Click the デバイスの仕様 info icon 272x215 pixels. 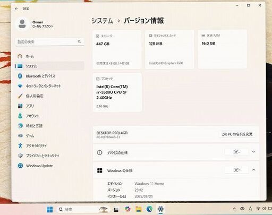[99, 152]
